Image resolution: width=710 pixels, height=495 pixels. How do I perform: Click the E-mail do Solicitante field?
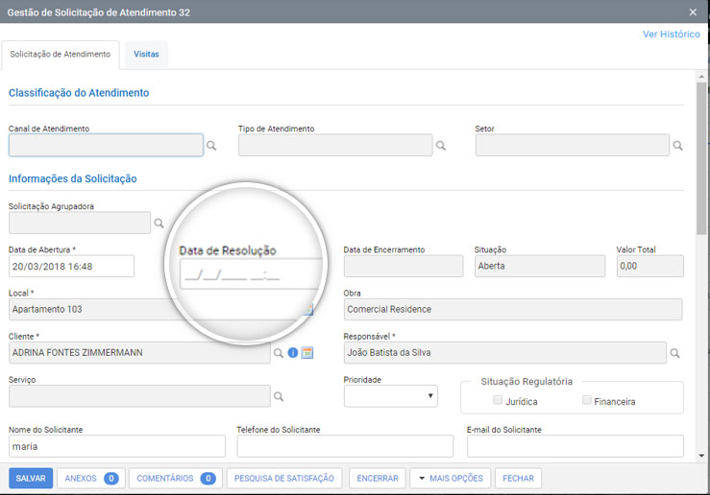pos(575,446)
